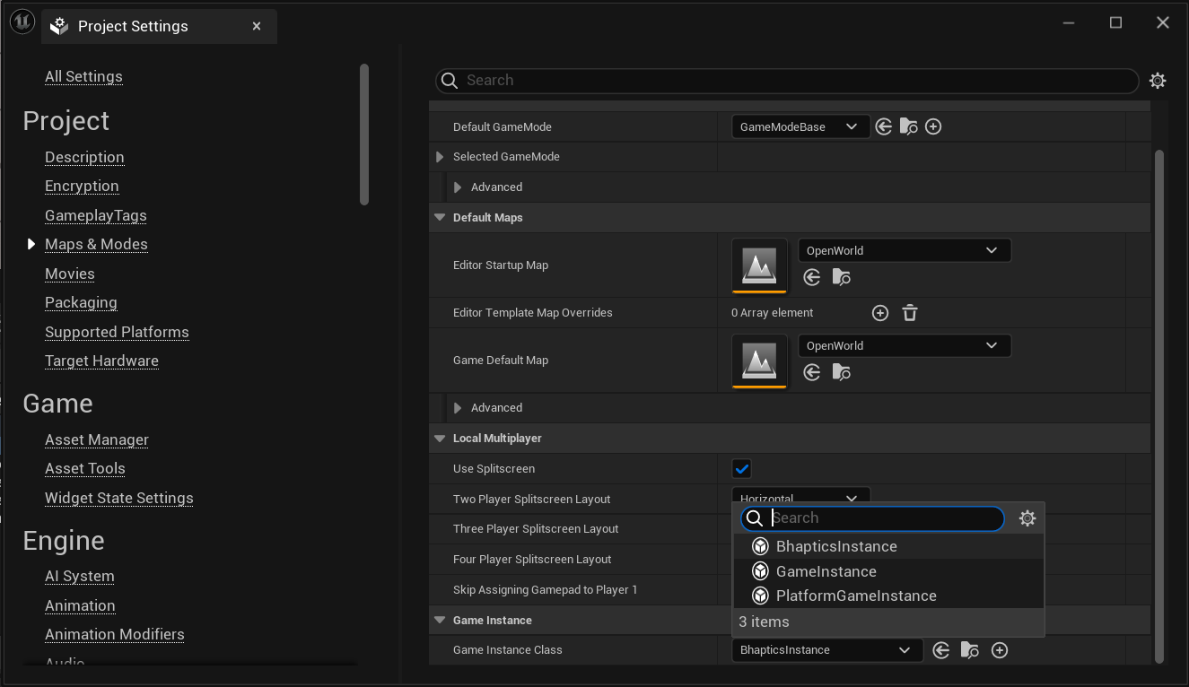Open Game Instance Class dropdown

(x=827, y=650)
